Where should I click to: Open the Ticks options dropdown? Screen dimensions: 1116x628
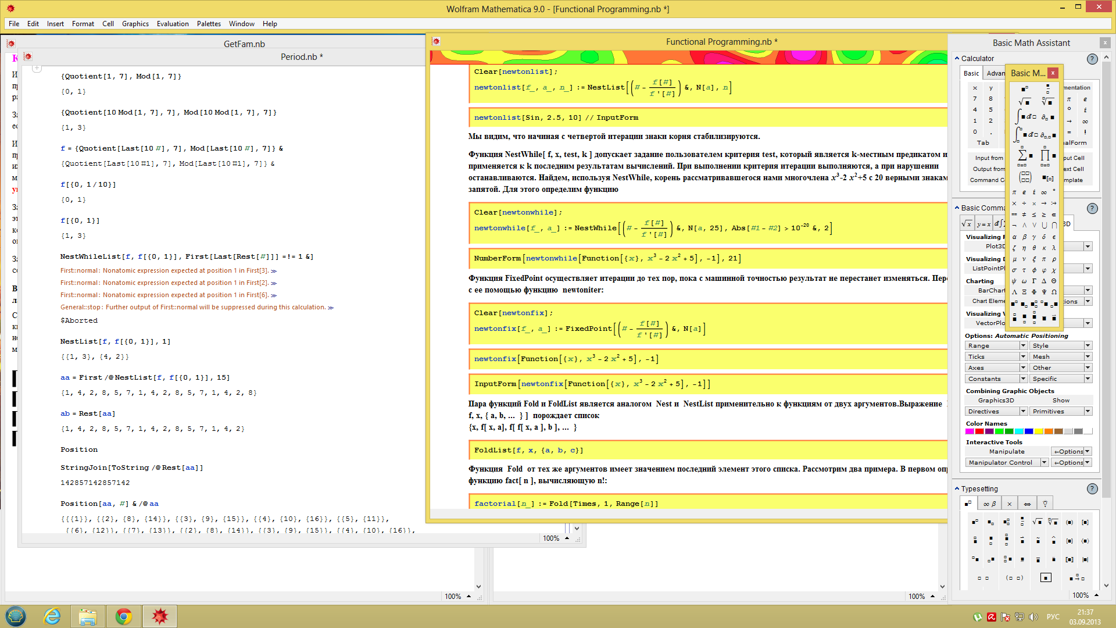[x=996, y=356]
